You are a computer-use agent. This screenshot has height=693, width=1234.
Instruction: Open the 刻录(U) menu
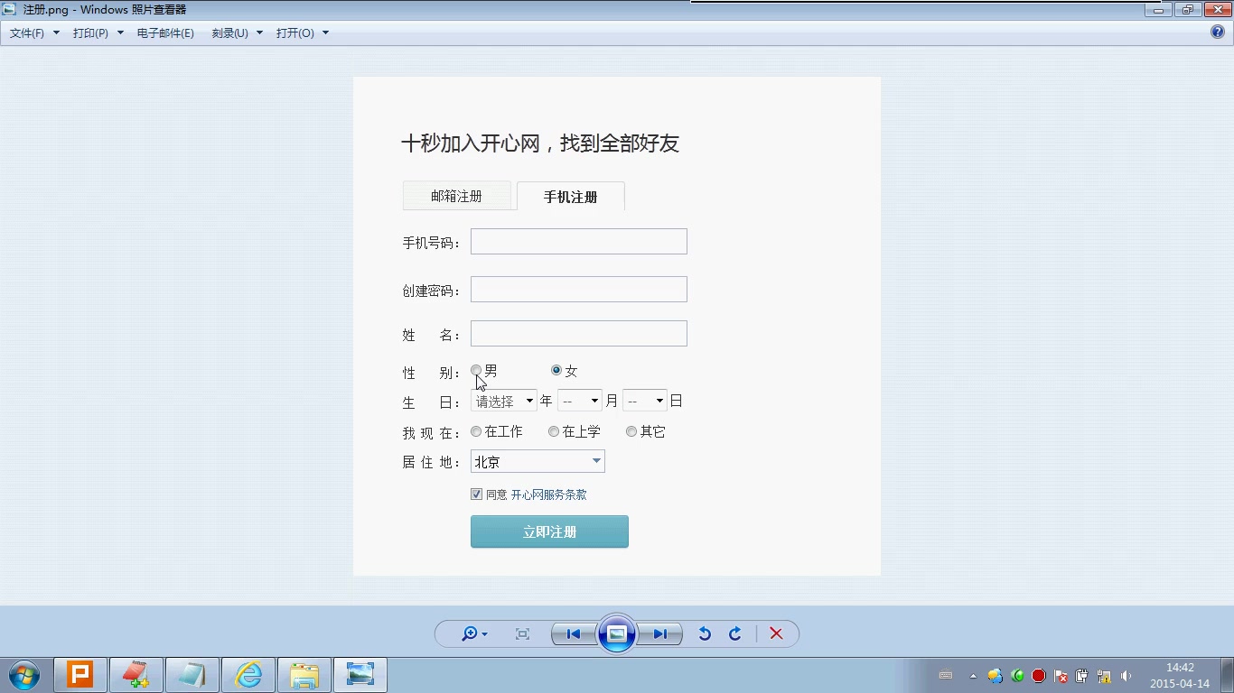[x=238, y=33]
